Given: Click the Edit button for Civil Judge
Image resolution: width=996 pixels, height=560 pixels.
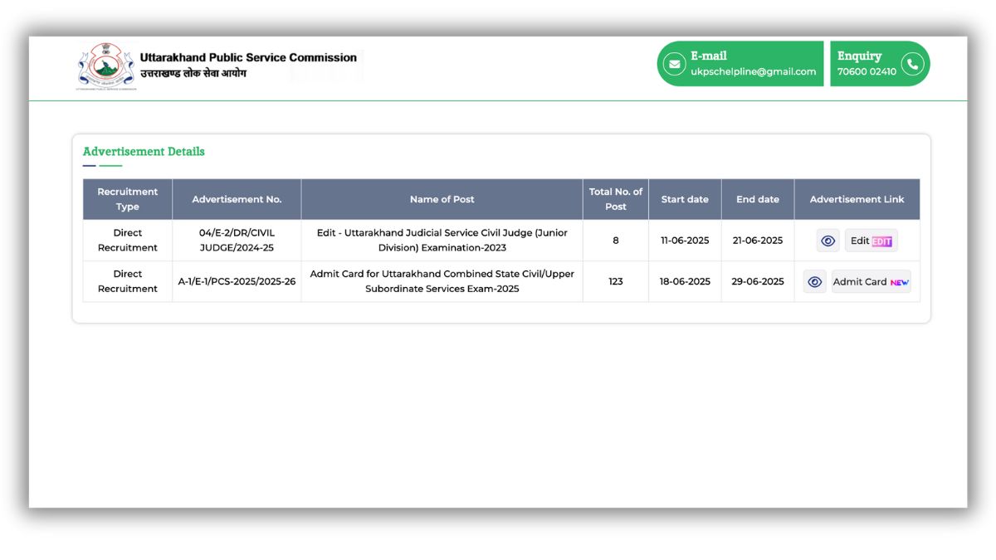Looking at the screenshot, I should tap(871, 241).
